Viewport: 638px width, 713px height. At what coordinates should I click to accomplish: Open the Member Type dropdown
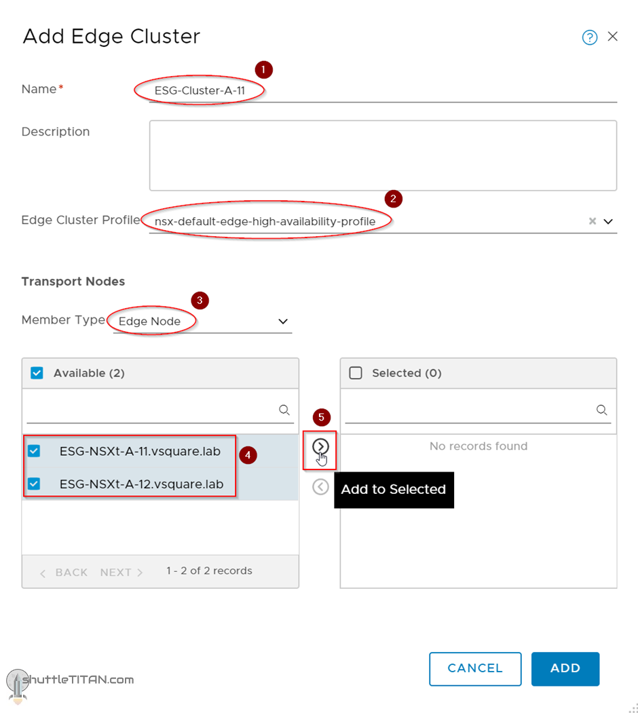tap(283, 322)
